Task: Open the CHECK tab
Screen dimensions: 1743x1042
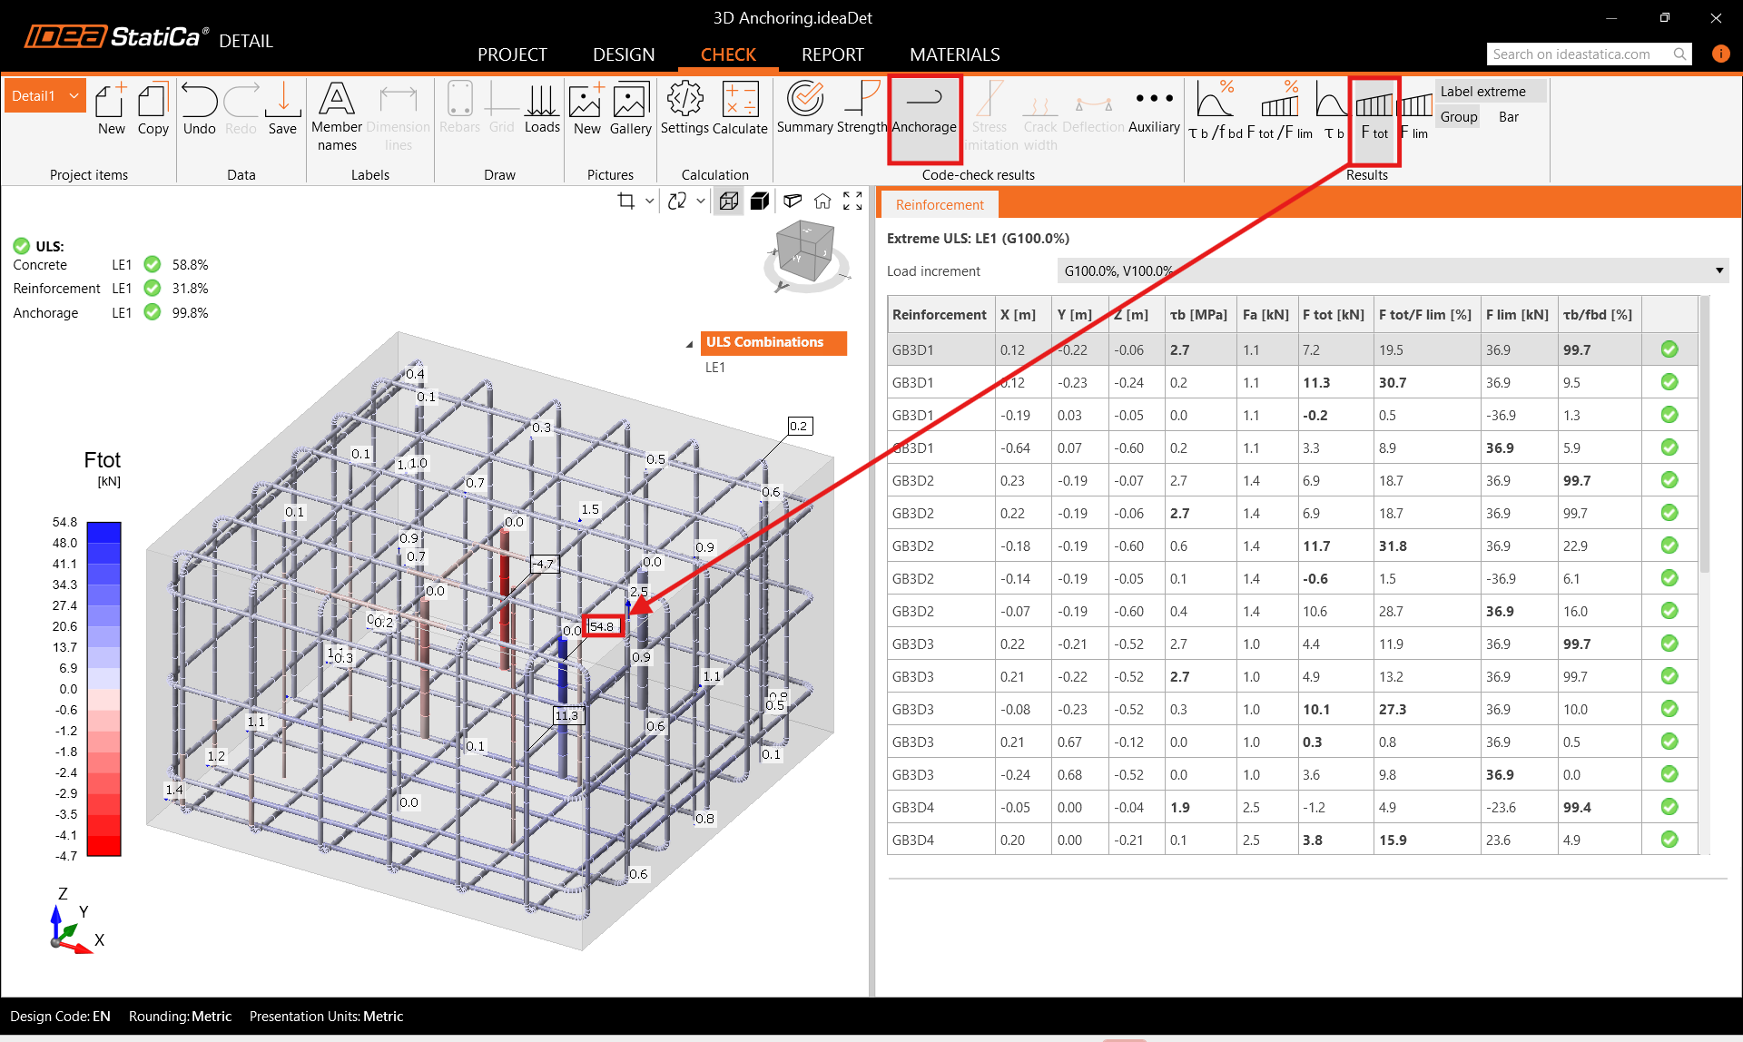Action: (x=728, y=54)
